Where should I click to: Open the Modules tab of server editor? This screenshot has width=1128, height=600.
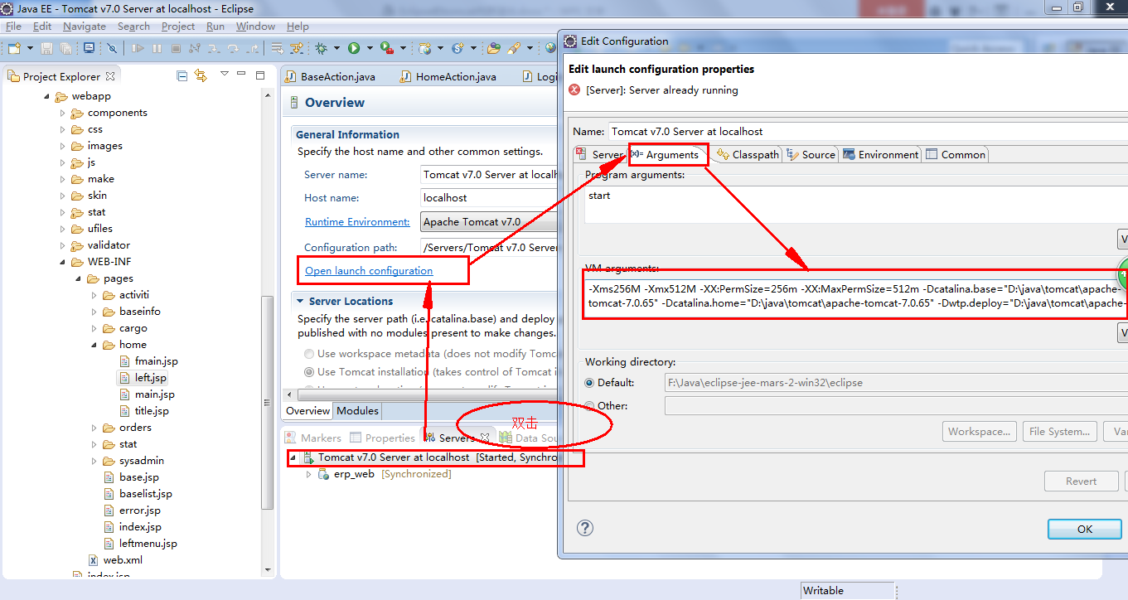pyautogui.click(x=357, y=411)
